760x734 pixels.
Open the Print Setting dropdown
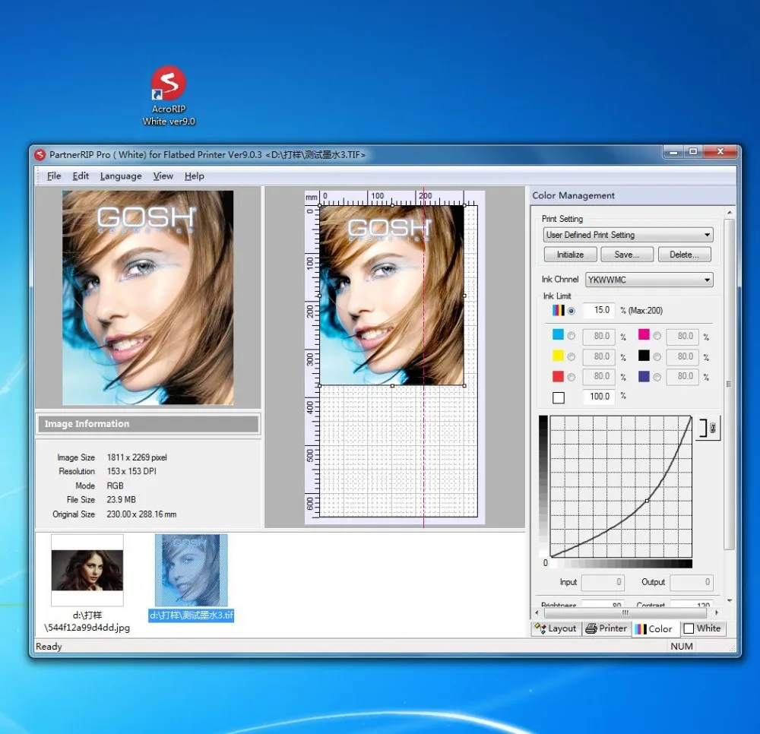click(629, 235)
